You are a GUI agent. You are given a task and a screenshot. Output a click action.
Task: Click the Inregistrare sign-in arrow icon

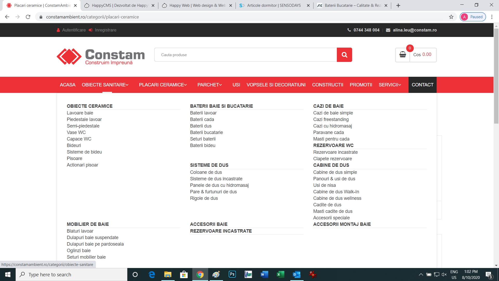click(x=90, y=30)
